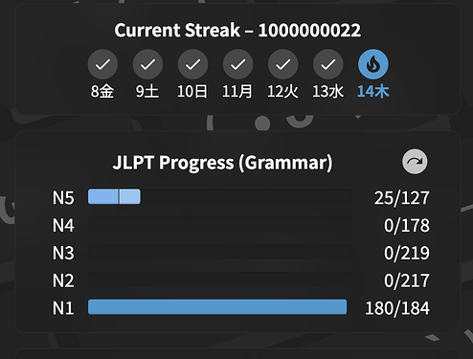Click the 14木 date label
The height and width of the screenshot is (359, 473).
tap(373, 92)
